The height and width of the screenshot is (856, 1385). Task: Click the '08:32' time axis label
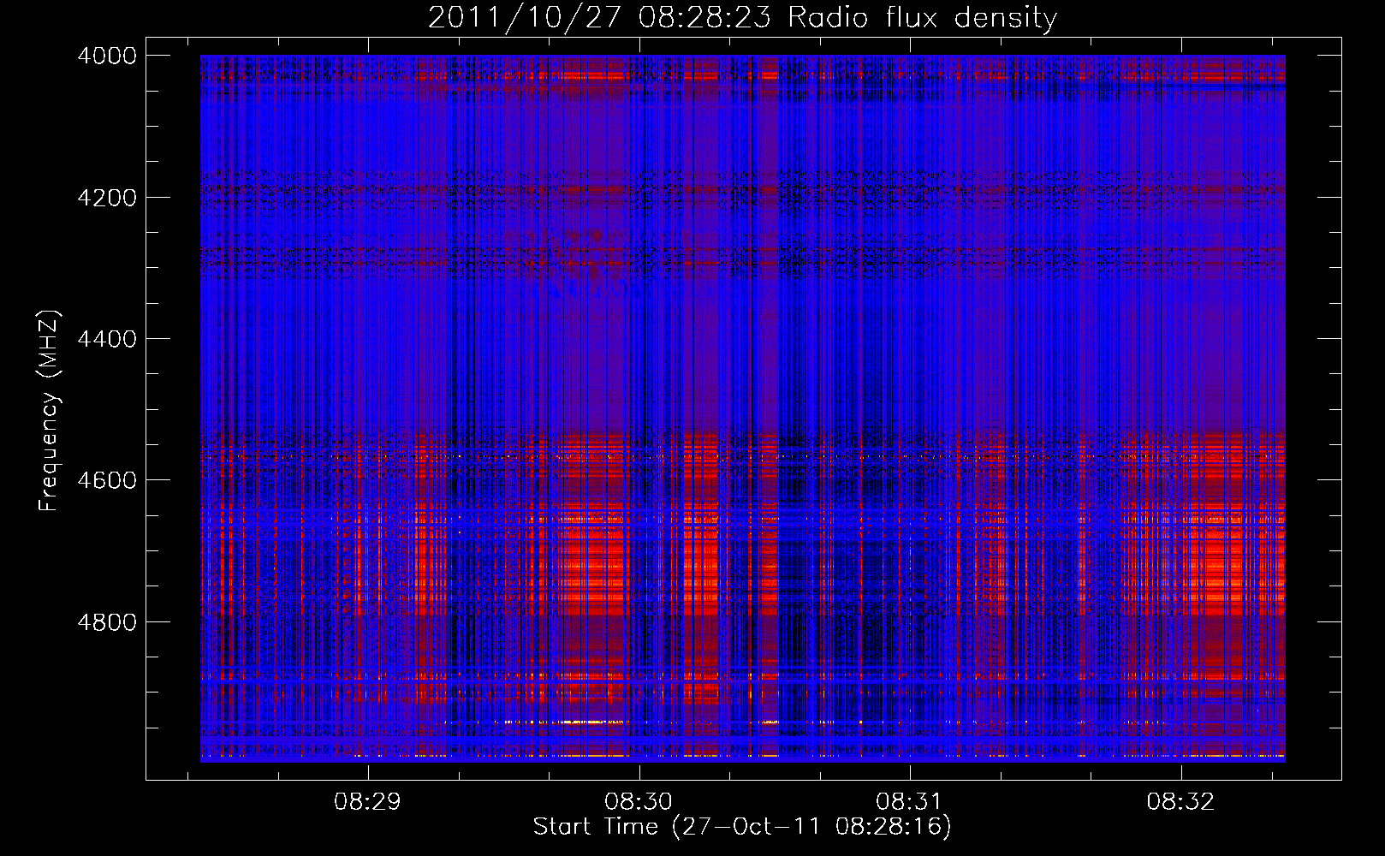tap(1180, 802)
